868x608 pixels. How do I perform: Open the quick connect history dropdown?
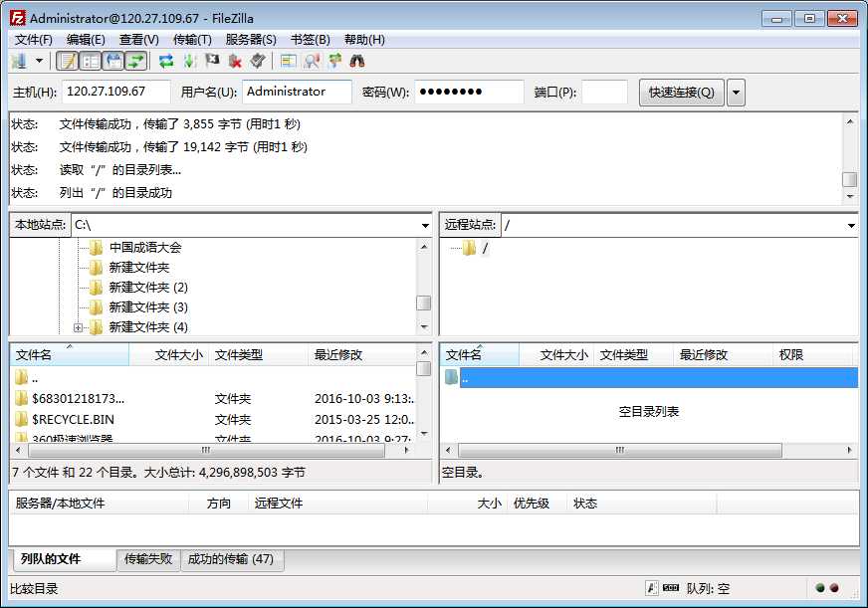736,92
